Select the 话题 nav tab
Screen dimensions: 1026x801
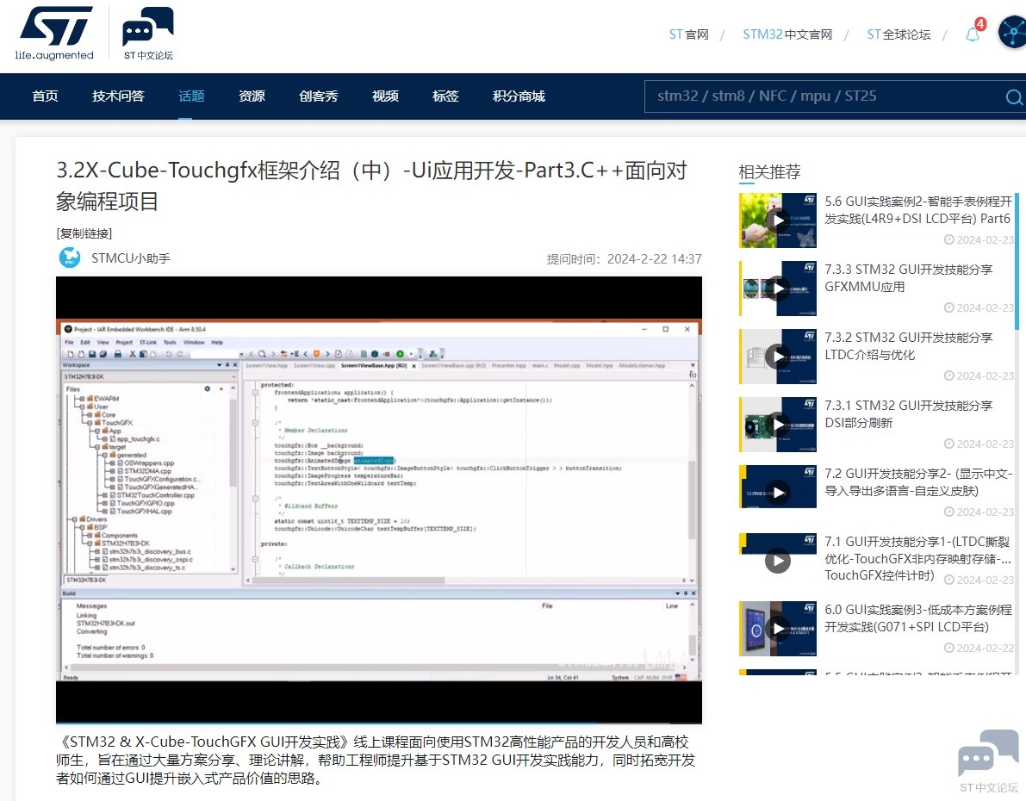pyautogui.click(x=192, y=96)
